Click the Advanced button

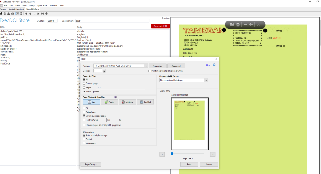click(x=176, y=66)
